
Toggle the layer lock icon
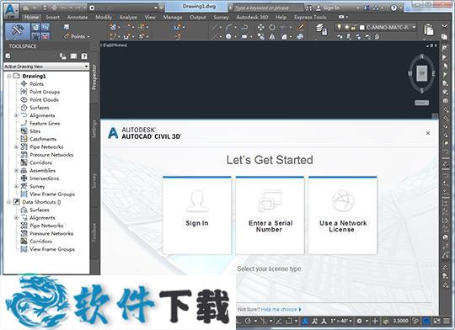[x=353, y=28]
